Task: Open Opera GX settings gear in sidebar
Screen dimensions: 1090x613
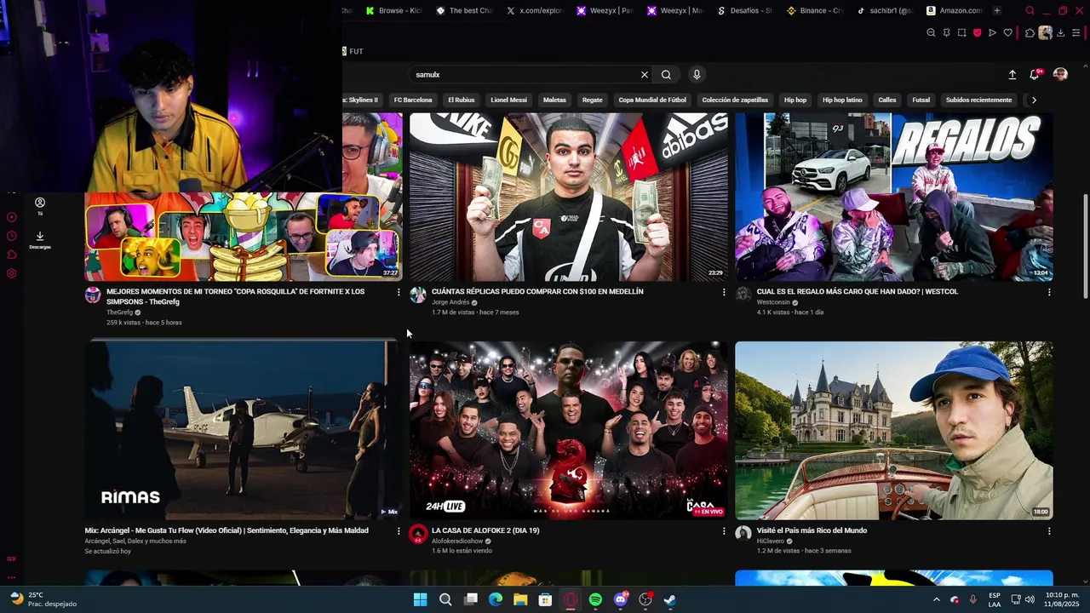Action: (x=12, y=273)
